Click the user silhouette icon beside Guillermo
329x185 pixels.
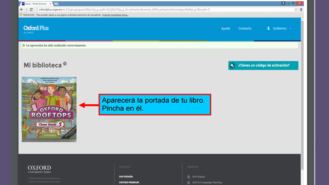[x=268, y=28]
